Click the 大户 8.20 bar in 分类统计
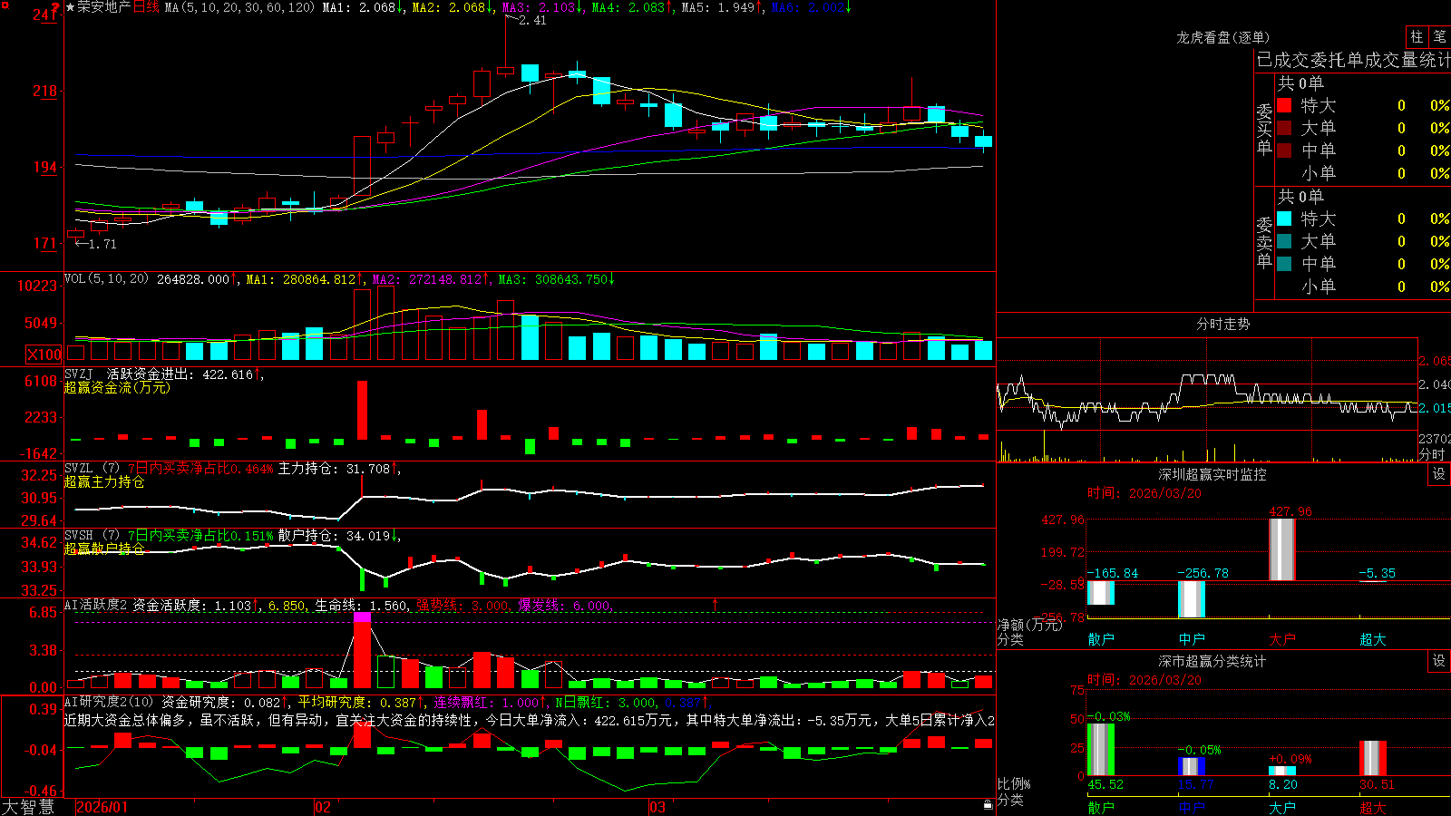The width and height of the screenshot is (1451, 816). [x=1282, y=772]
